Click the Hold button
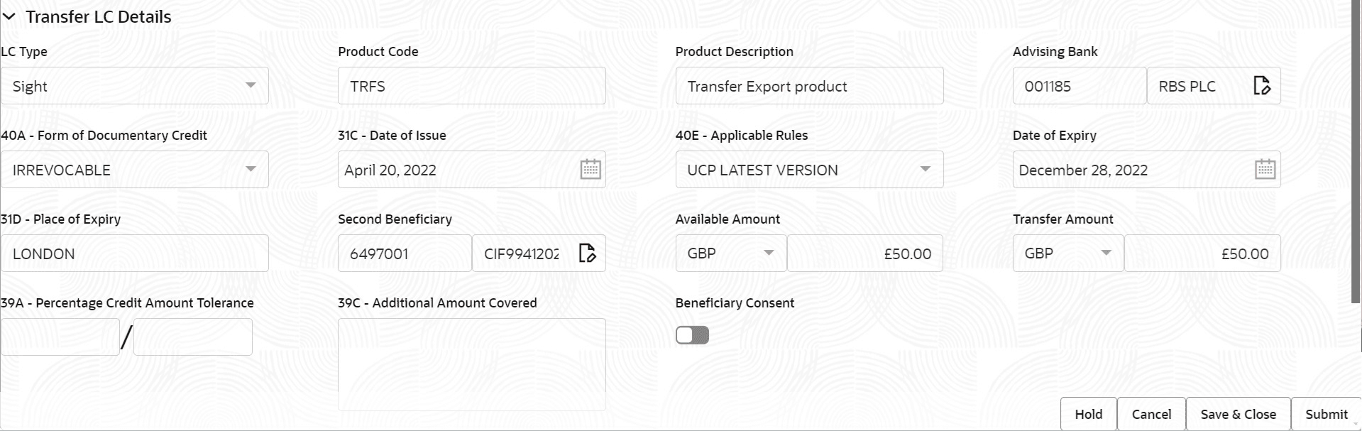 tap(1088, 414)
